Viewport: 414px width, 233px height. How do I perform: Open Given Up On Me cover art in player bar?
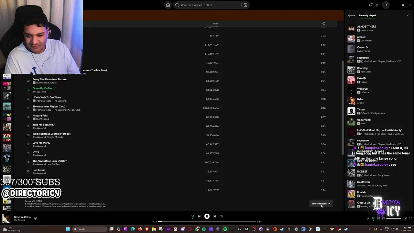pos(6,218)
